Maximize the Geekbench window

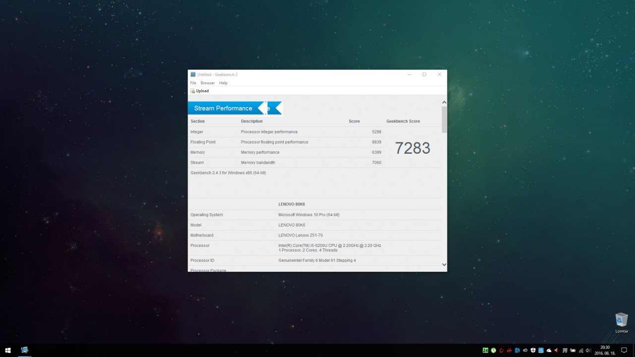pos(424,74)
